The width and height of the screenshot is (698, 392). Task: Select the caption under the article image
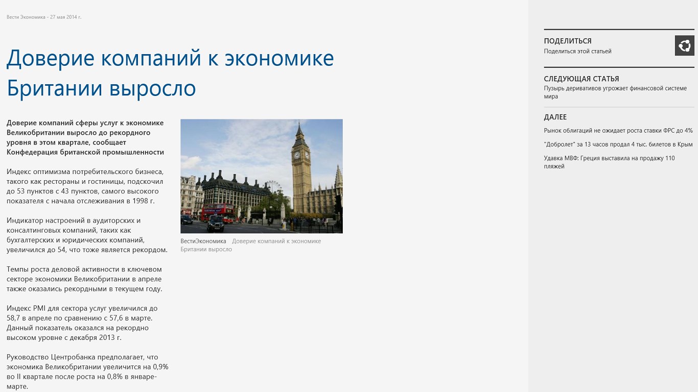[x=250, y=244]
